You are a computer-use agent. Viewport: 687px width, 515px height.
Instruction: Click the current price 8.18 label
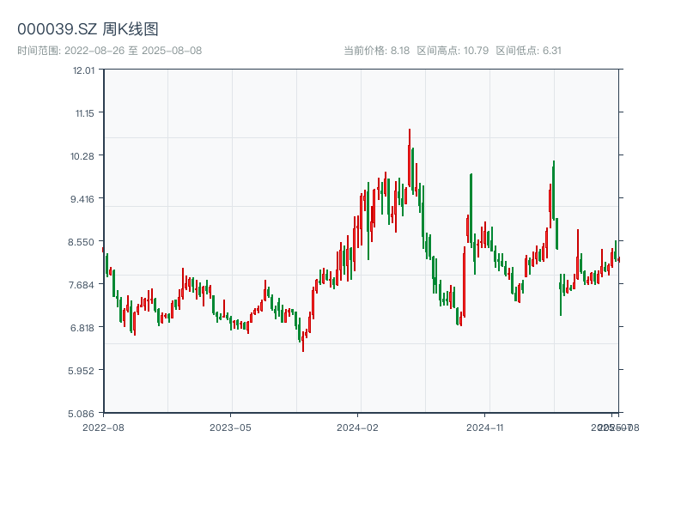click(x=376, y=51)
